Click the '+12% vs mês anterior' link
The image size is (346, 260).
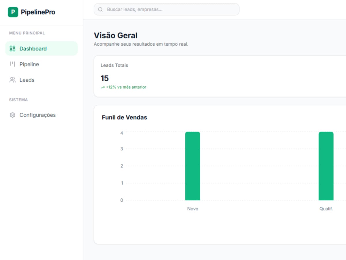tap(125, 87)
